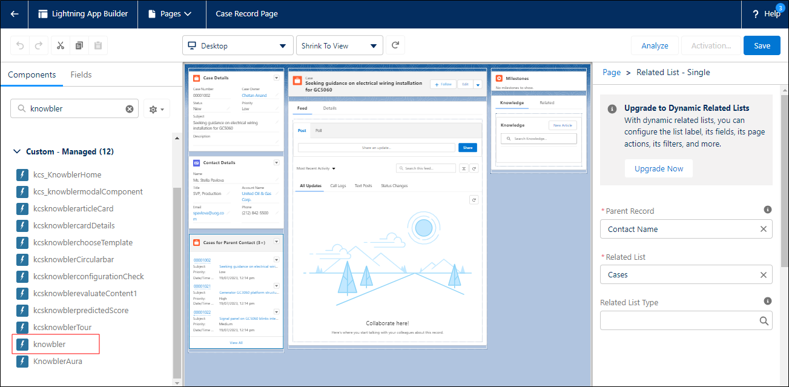Click the Cut scissors icon

(x=61, y=45)
